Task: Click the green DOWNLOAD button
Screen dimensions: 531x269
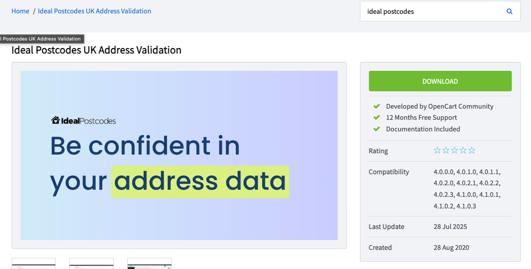Action: [440, 81]
